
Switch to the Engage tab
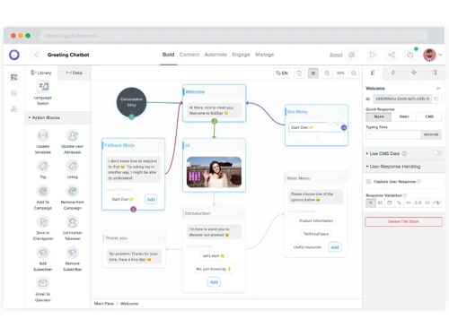(x=241, y=55)
